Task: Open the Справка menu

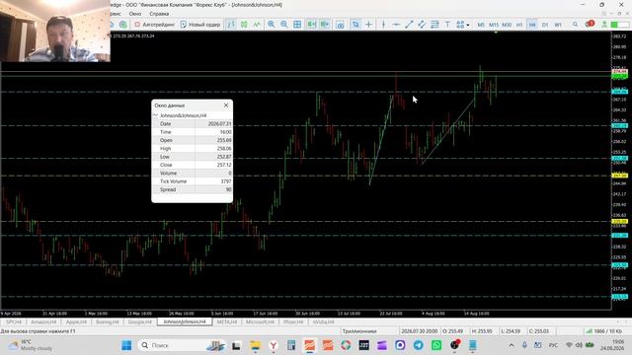Action: (x=159, y=14)
